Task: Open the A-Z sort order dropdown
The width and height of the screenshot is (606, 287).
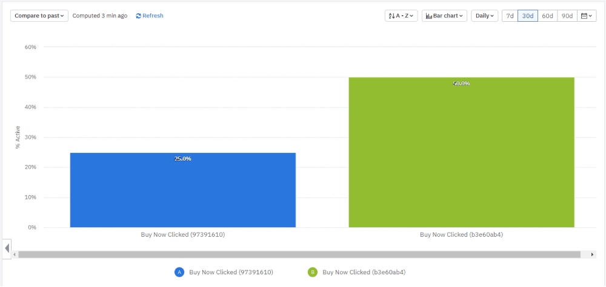Action: (401, 16)
